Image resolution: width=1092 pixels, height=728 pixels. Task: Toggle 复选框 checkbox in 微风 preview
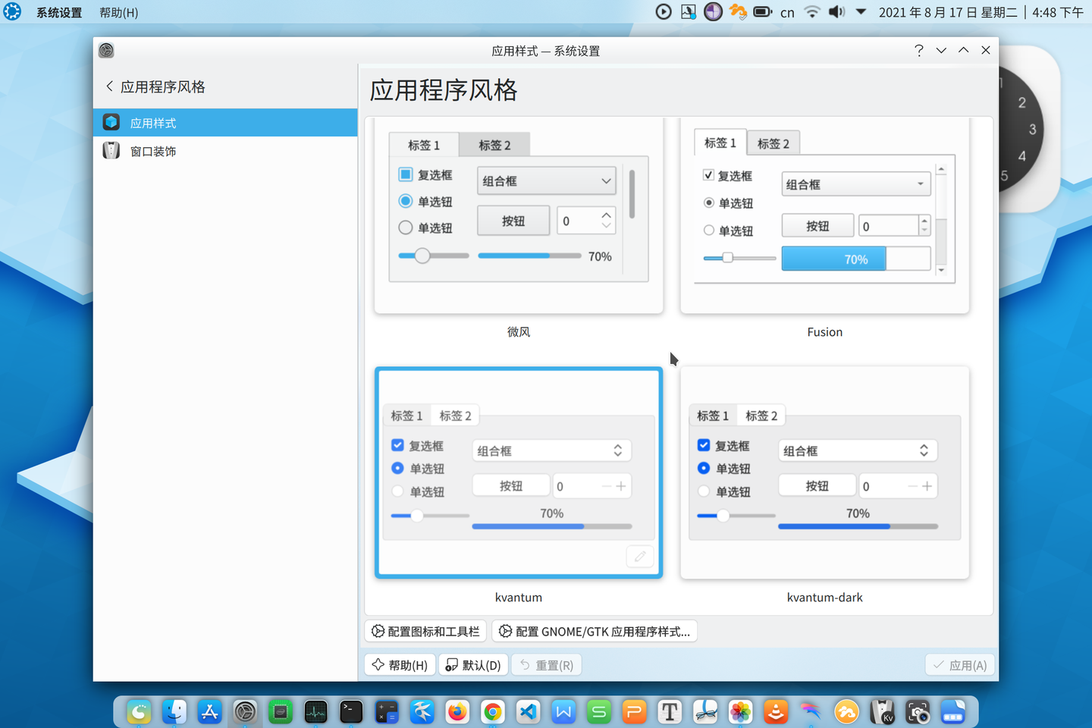click(x=406, y=174)
